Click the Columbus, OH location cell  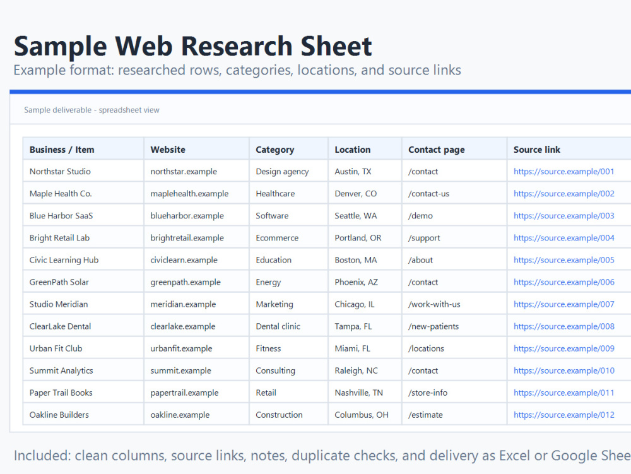(x=365, y=415)
